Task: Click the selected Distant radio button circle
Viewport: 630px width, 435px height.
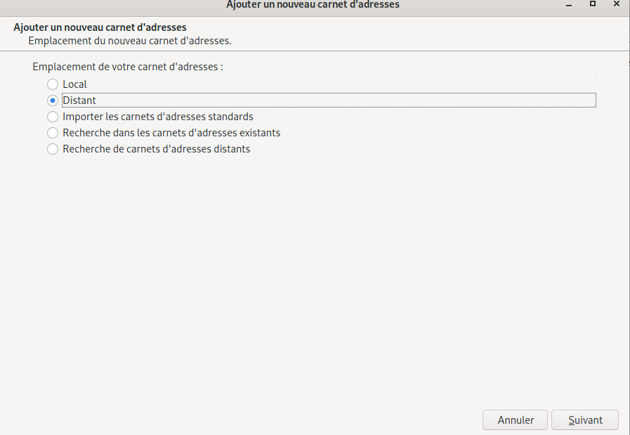Action: 53,100
